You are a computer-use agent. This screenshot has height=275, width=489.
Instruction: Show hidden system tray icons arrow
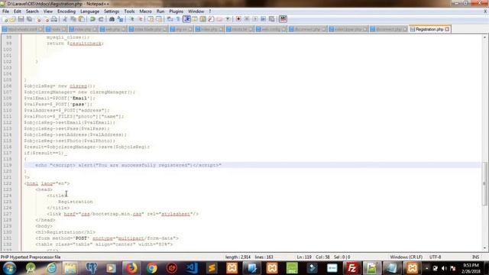[426, 268]
